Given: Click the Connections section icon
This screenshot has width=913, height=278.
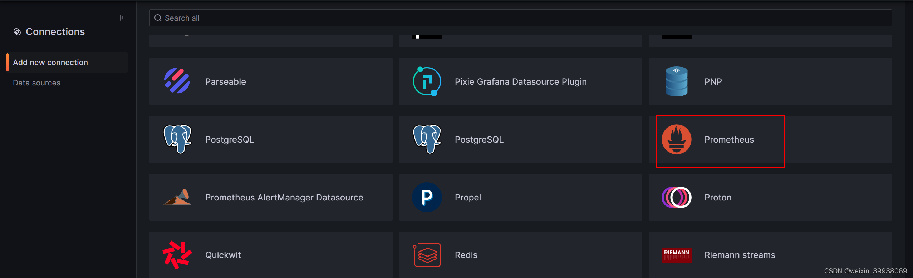Looking at the screenshot, I should pyautogui.click(x=17, y=32).
